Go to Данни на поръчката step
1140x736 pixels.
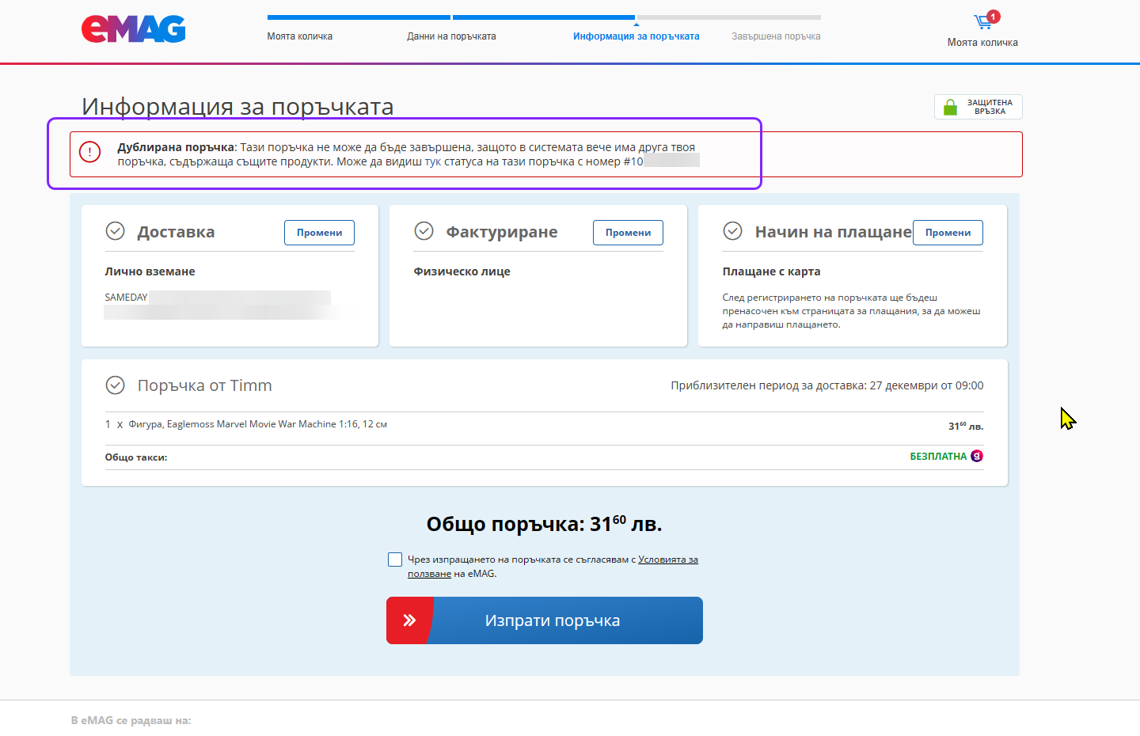(x=451, y=36)
